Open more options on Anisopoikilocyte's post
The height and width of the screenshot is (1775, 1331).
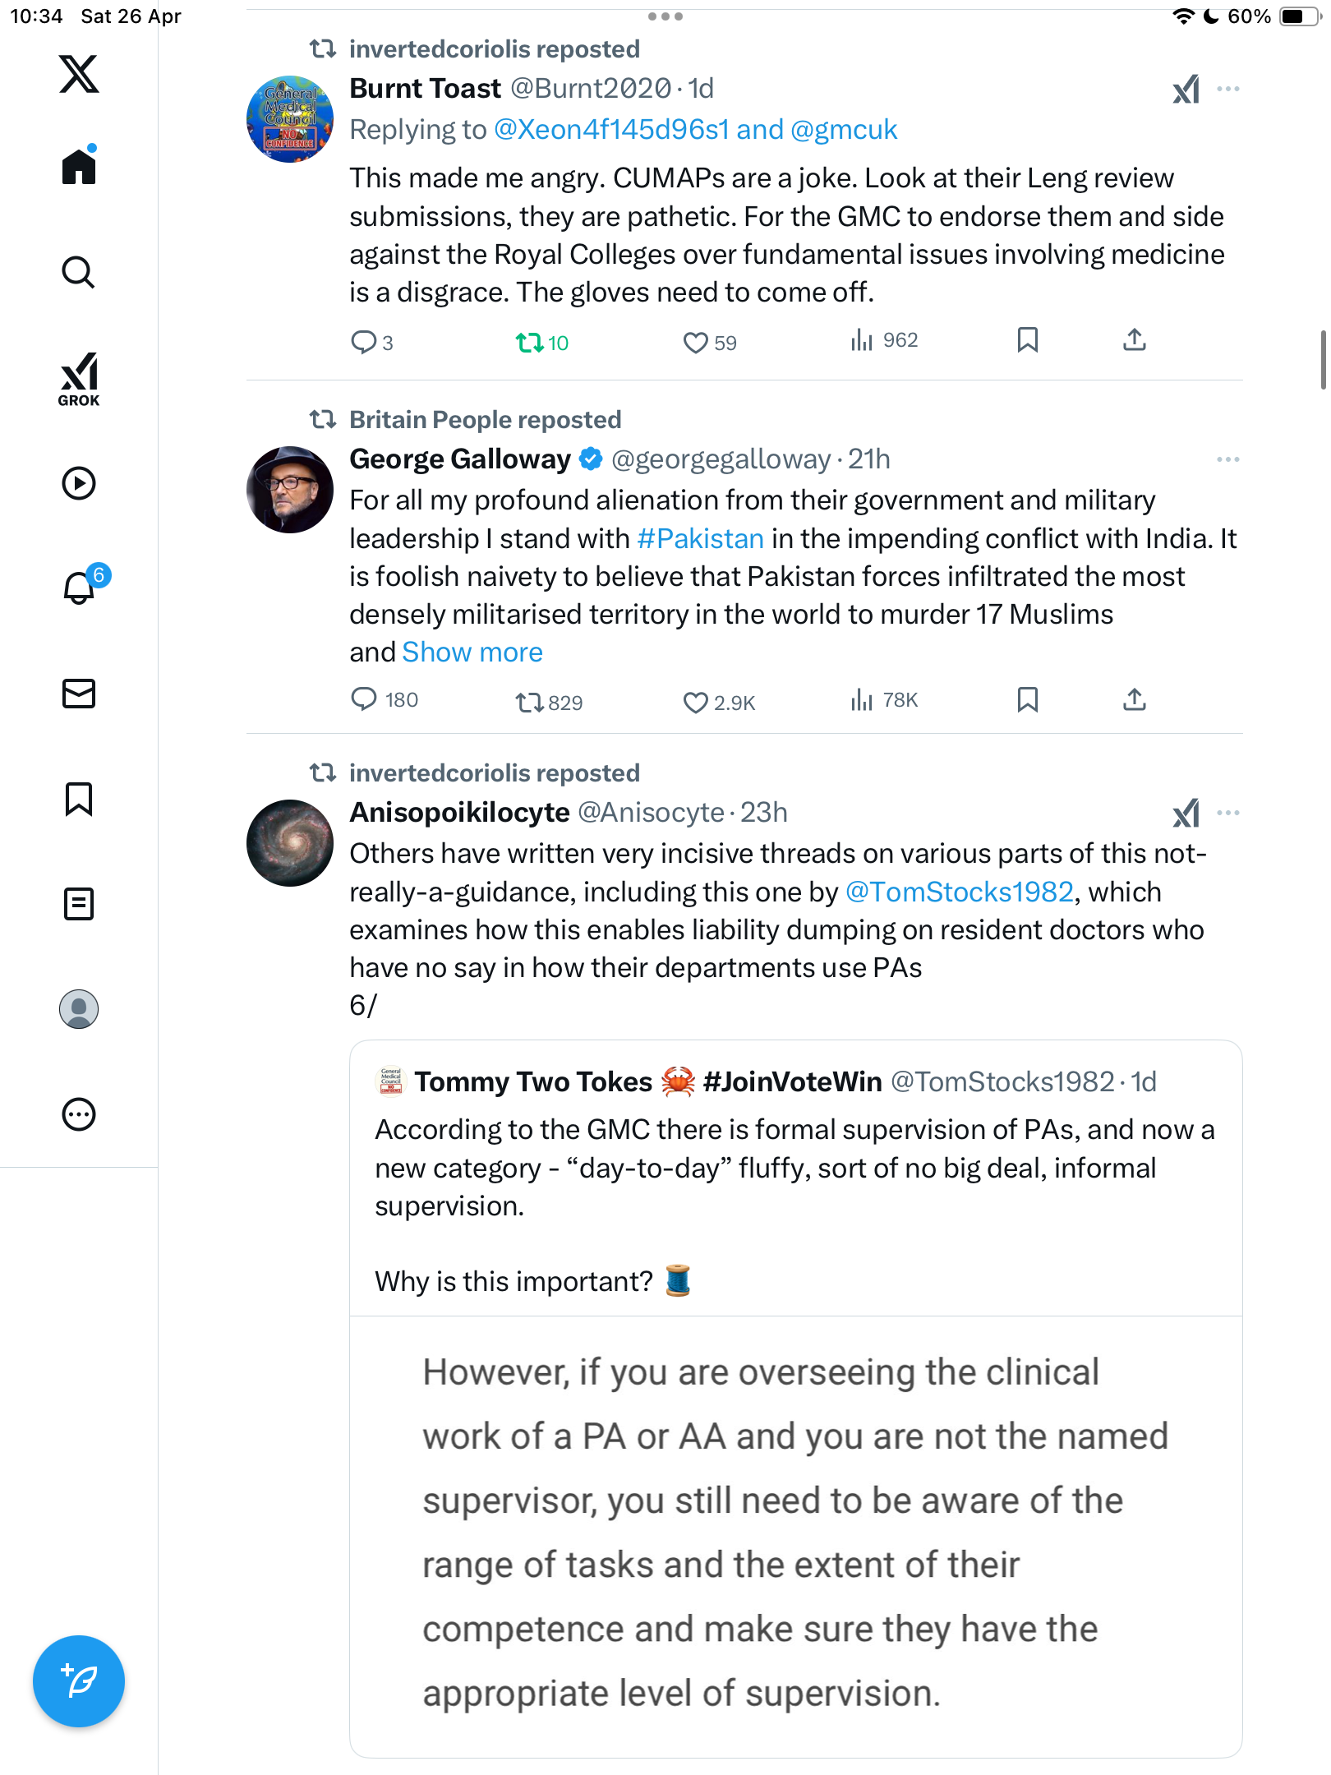[x=1227, y=813]
